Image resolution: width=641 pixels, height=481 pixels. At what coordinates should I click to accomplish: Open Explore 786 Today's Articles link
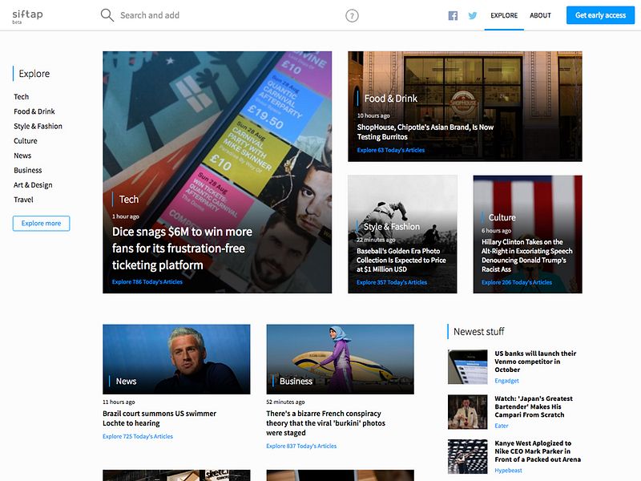(x=147, y=282)
